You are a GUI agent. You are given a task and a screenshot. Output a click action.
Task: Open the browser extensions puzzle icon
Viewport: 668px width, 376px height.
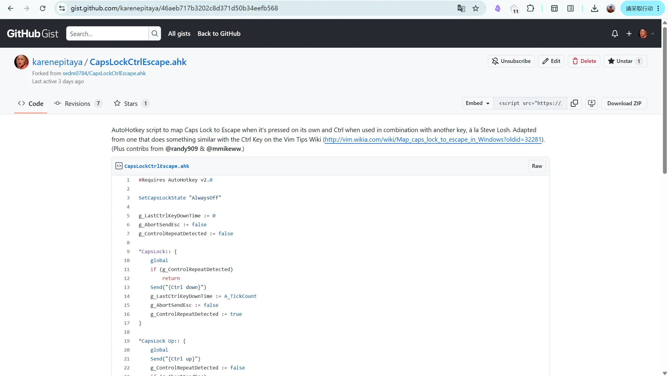(x=531, y=8)
